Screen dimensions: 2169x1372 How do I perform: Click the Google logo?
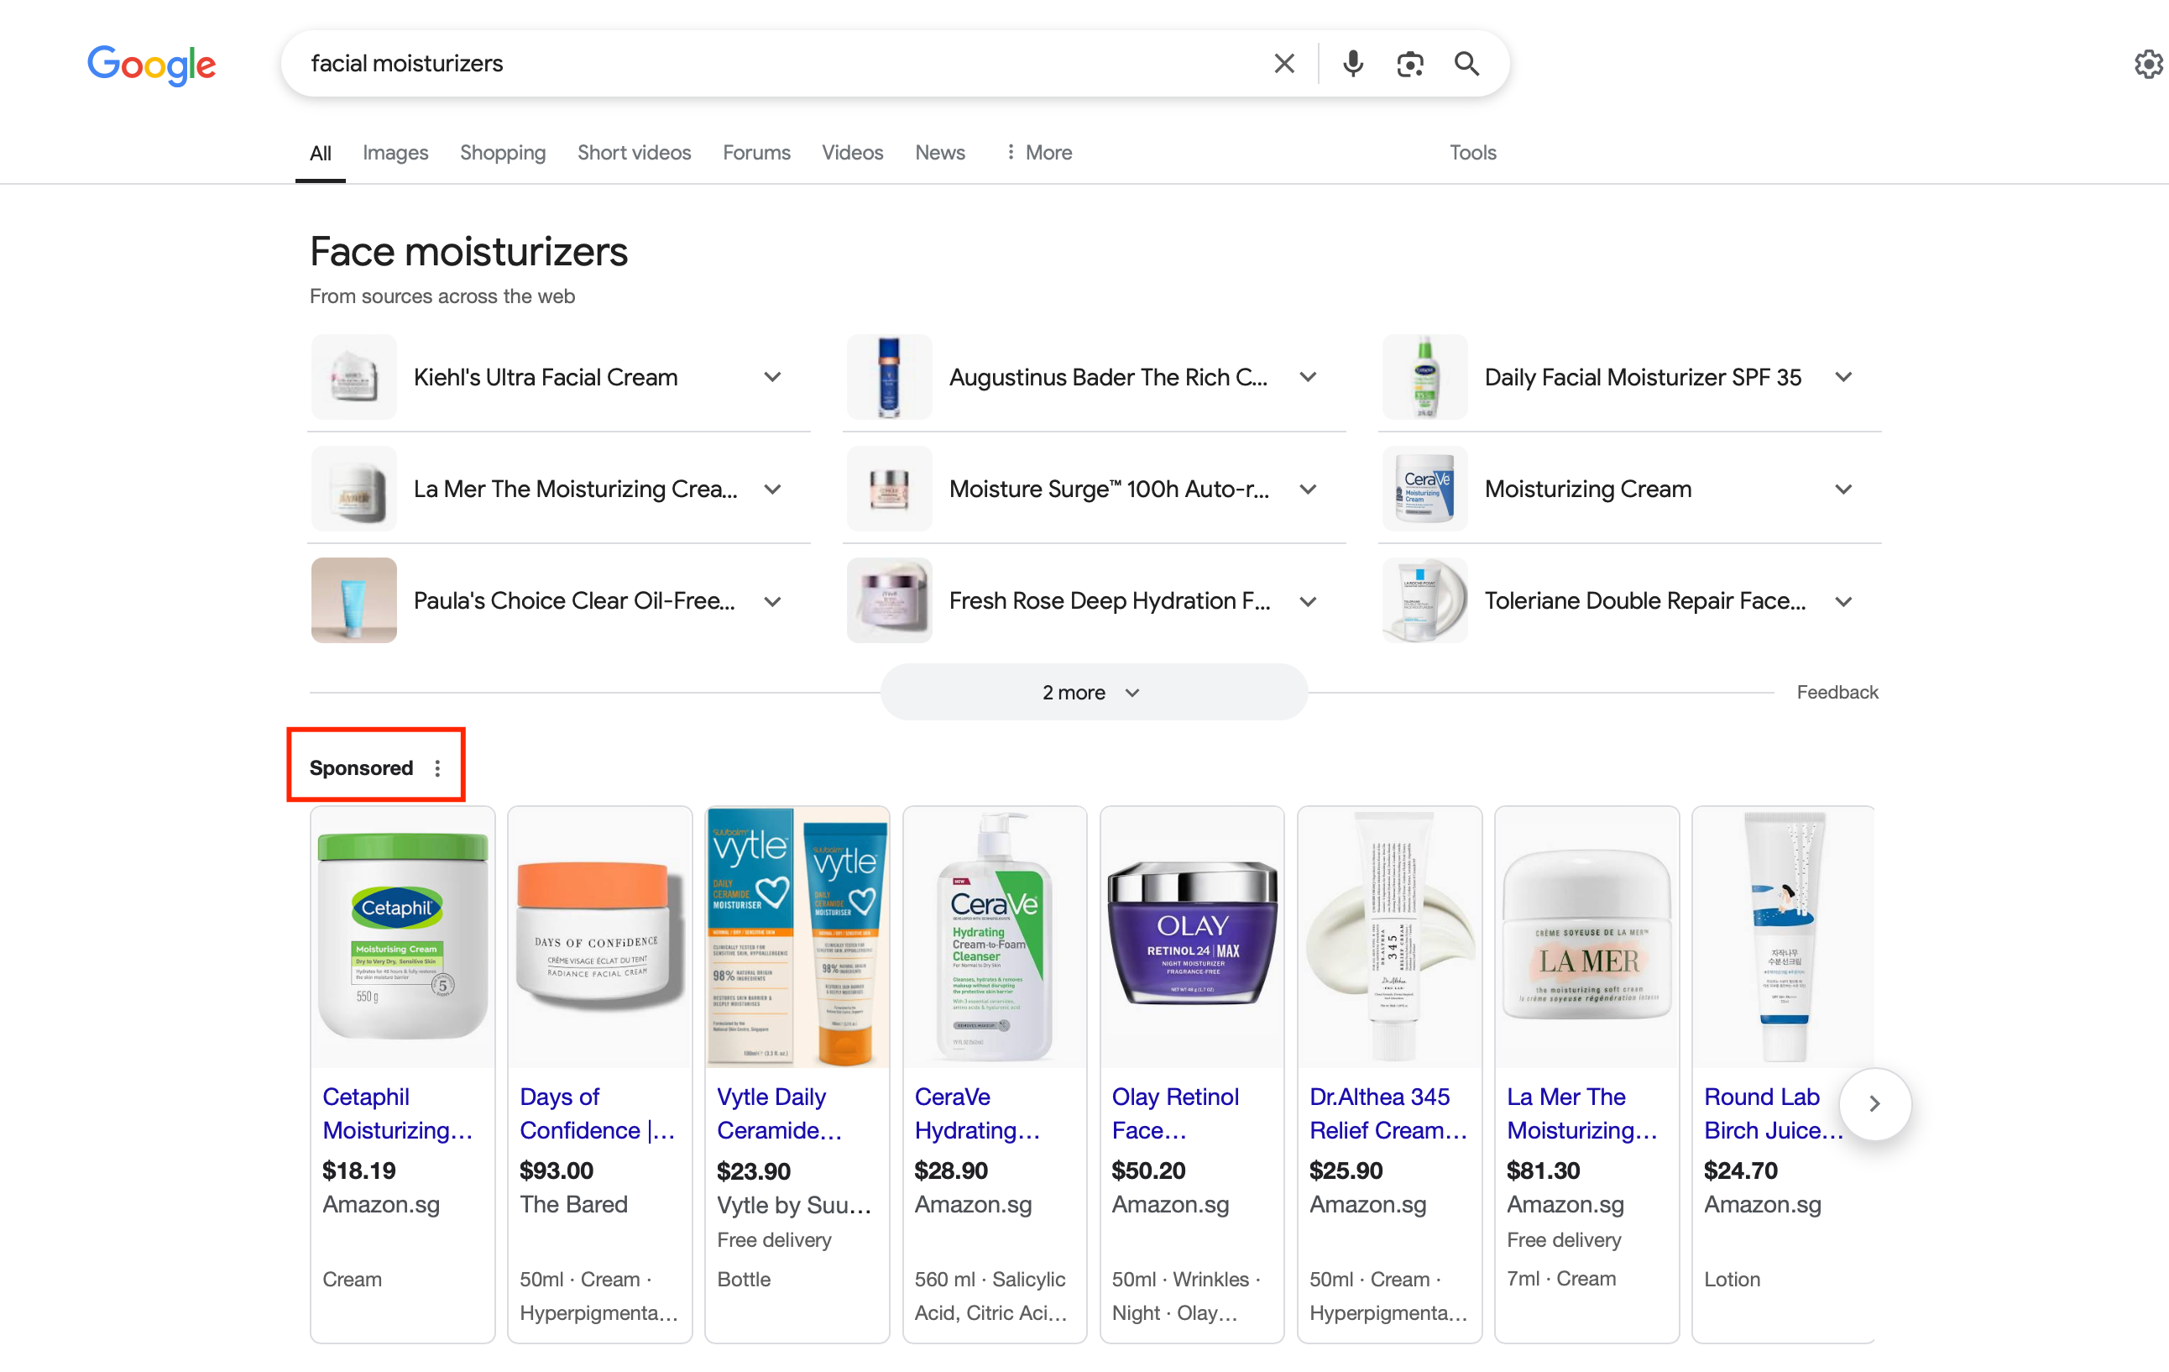(151, 65)
